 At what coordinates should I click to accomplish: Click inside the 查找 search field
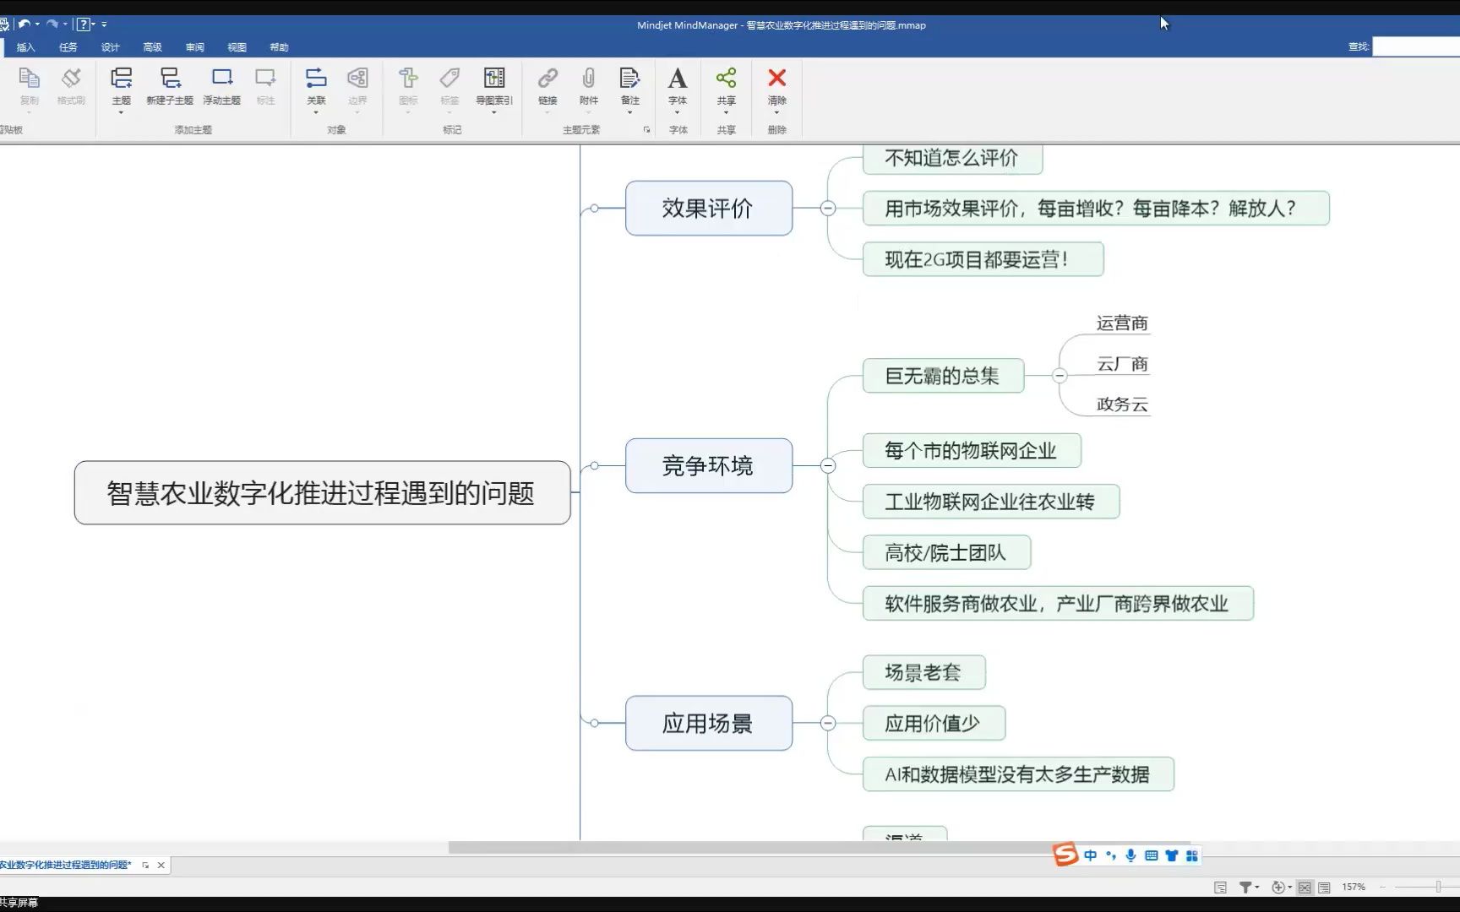pyautogui.click(x=1416, y=47)
